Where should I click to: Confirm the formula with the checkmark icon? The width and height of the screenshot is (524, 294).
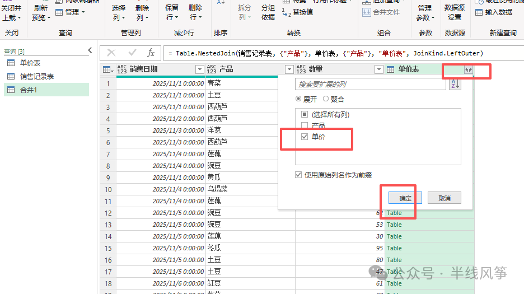(x=132, y=53)
